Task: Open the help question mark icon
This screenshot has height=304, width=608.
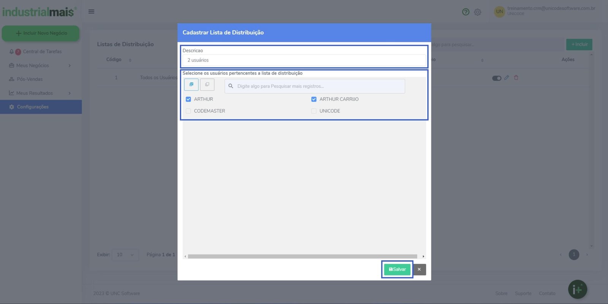Action: tap(465, 12)
